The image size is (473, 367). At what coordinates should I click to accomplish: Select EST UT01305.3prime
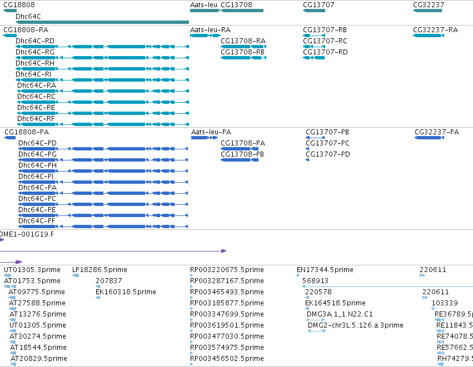pos(7,275)
